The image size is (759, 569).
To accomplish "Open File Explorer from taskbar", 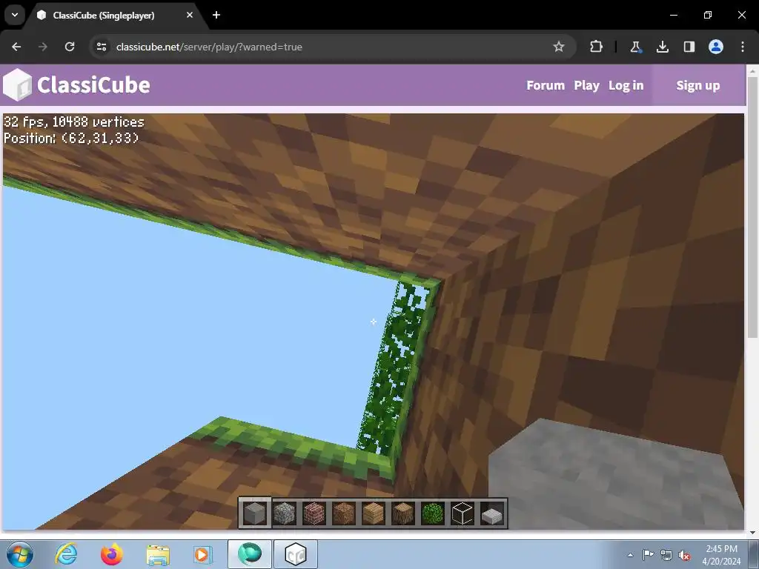I will point(158,554).
